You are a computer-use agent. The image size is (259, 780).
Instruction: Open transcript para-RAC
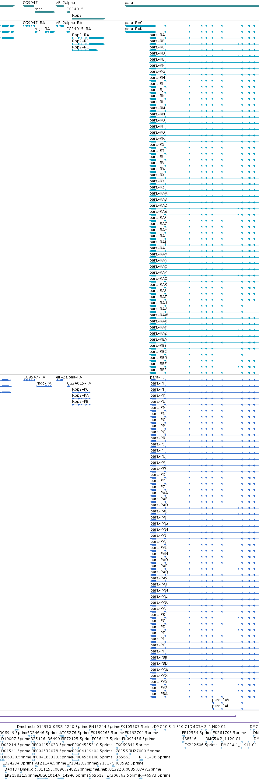pyautogui.click(x=134, y=23)
